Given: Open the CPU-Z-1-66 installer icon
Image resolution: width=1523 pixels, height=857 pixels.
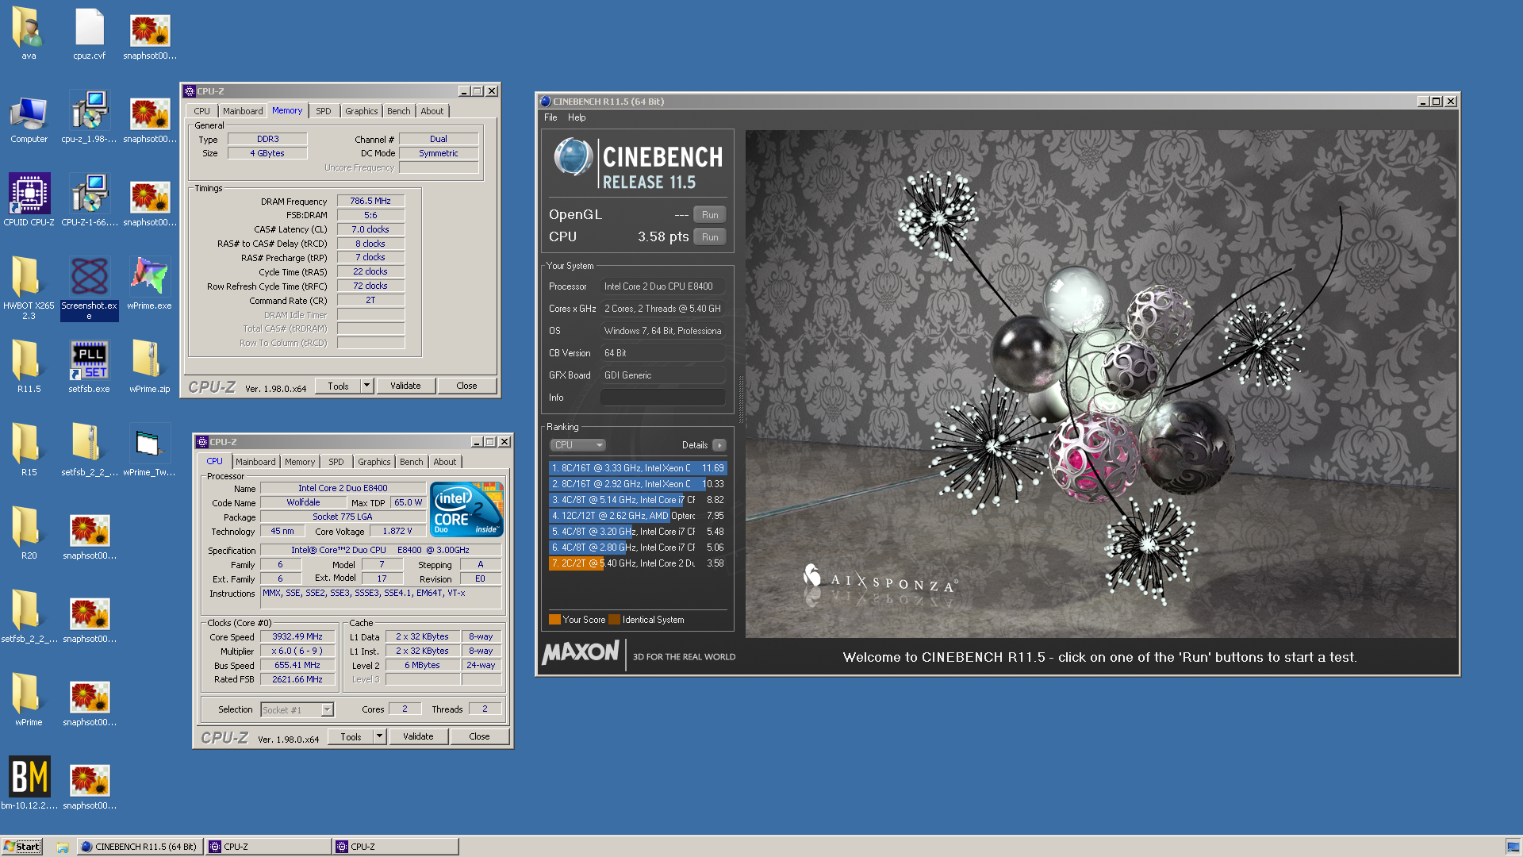Looking at the screenshot, I should click(x=89, y=200).
